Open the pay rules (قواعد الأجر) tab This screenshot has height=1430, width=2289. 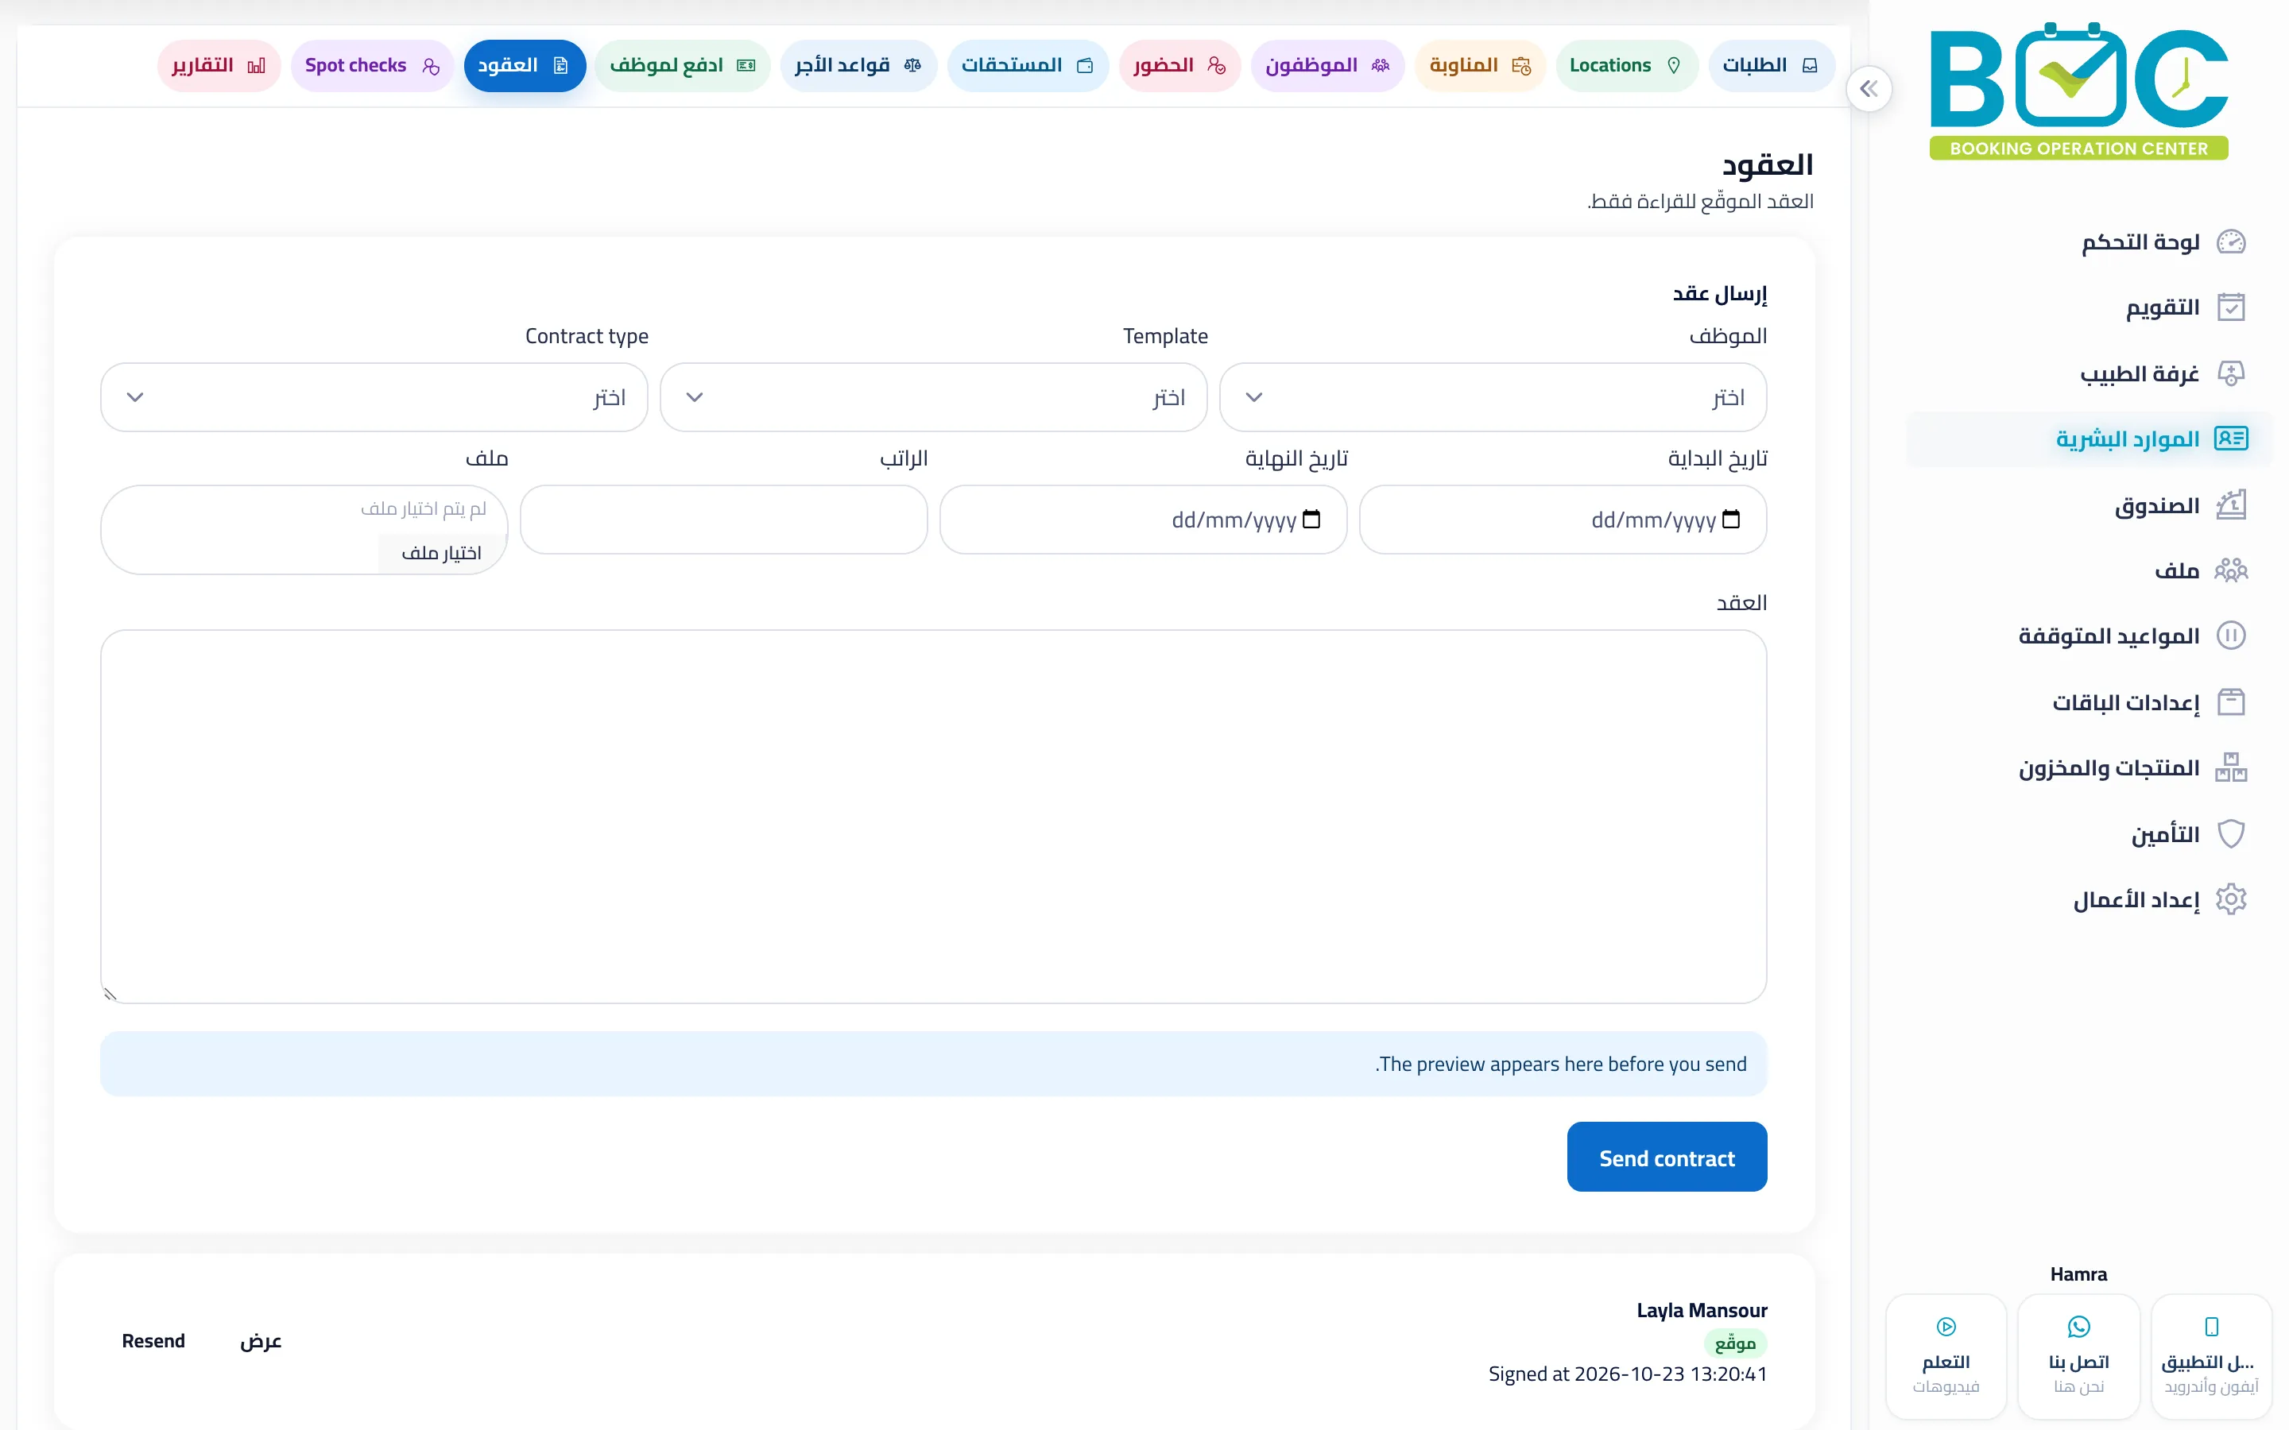858,65
